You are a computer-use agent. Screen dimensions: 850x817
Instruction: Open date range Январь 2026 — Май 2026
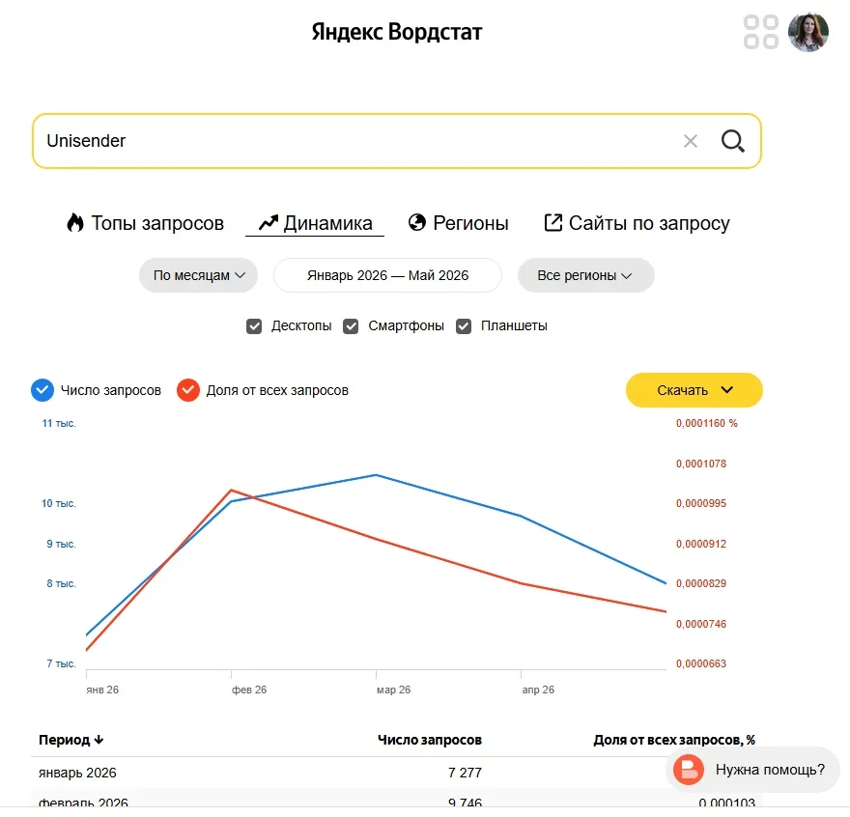click(x=387, y=275)
